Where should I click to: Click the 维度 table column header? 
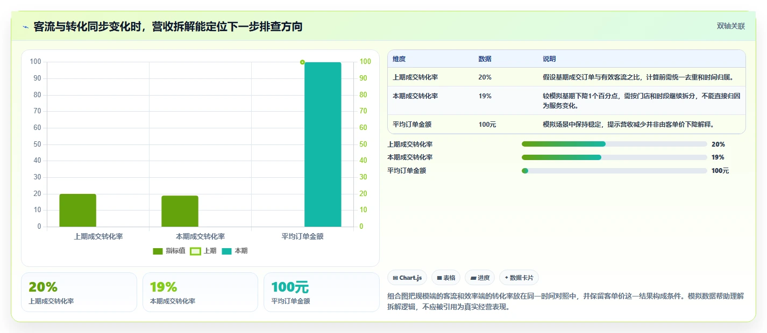tap(399, 59)
